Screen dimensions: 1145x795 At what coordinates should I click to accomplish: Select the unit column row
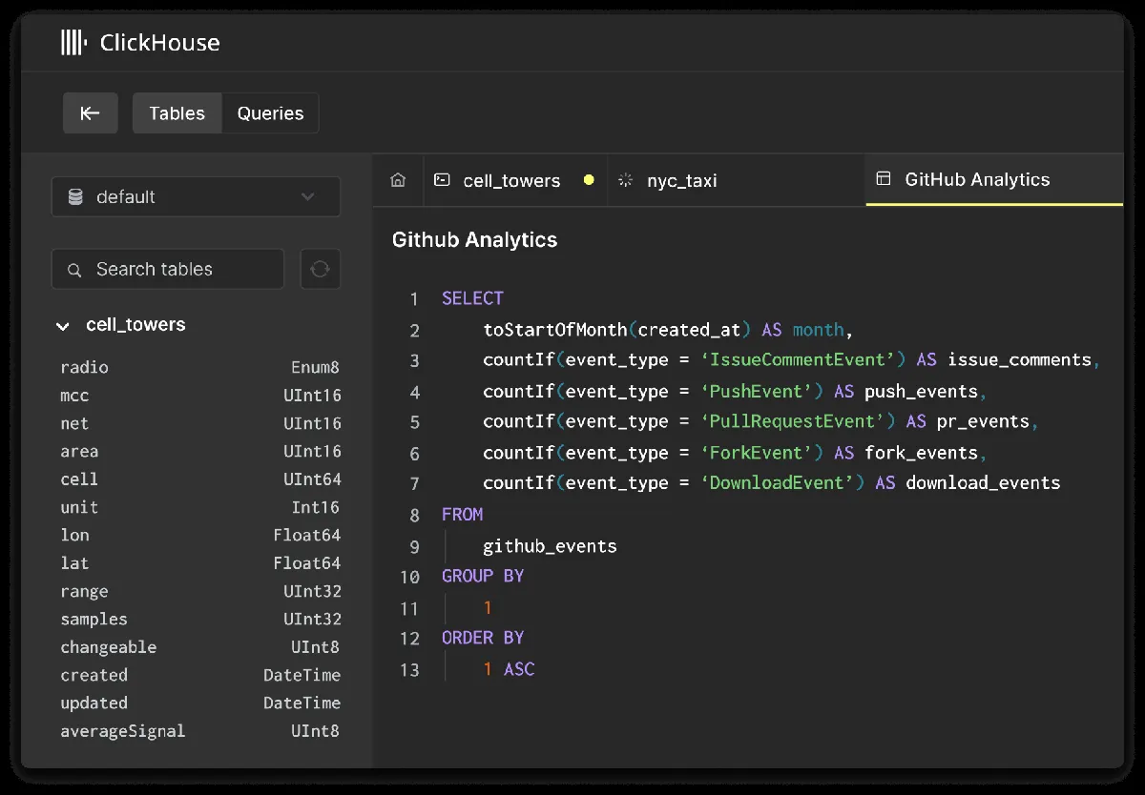[x=200, y=507]
